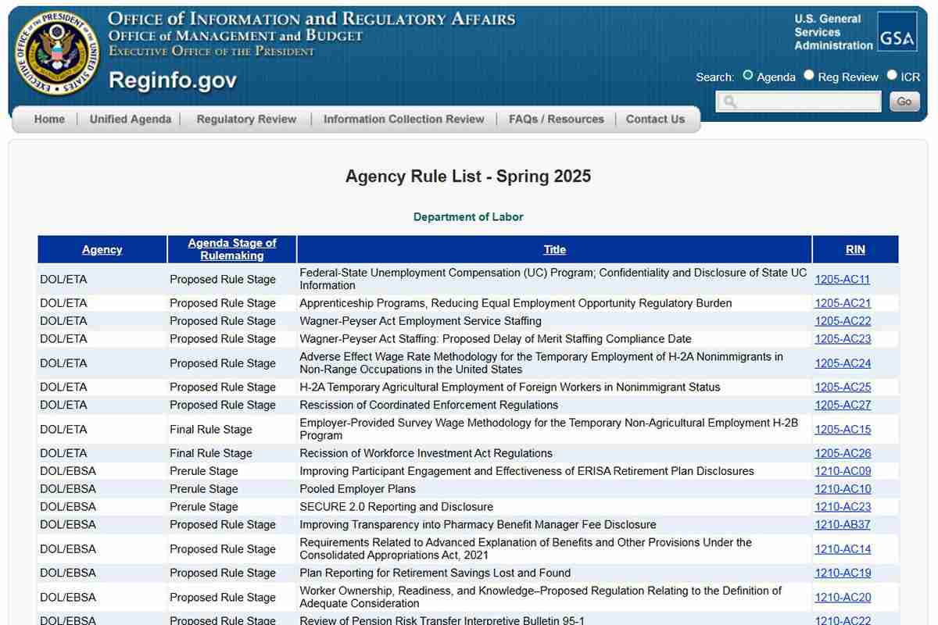
Task: Open Information Collection Review menu
Action: 404,120
